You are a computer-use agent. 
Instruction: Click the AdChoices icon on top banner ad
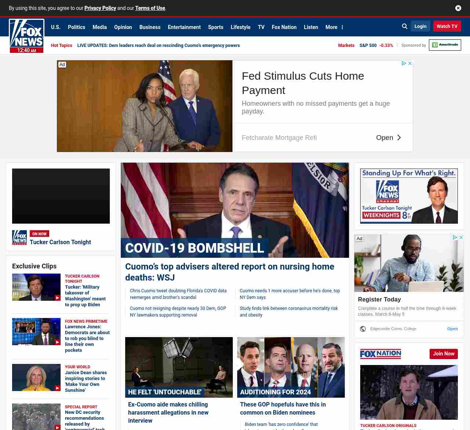404,64
